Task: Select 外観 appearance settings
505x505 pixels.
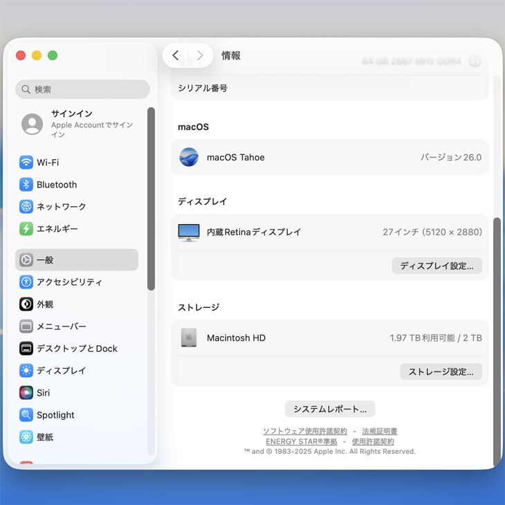Action: click(45, 304)
